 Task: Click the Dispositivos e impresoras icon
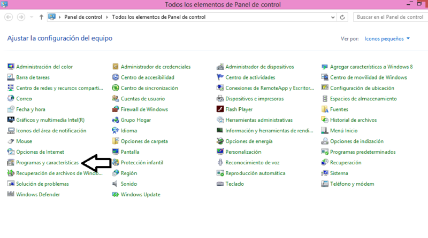coord(220,99)
